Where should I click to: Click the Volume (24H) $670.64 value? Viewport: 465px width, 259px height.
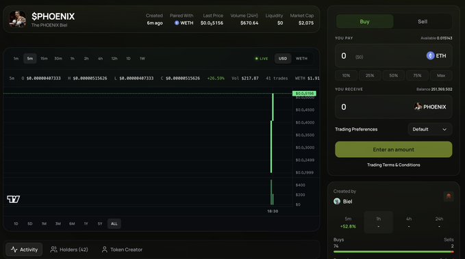pos(249,23)
